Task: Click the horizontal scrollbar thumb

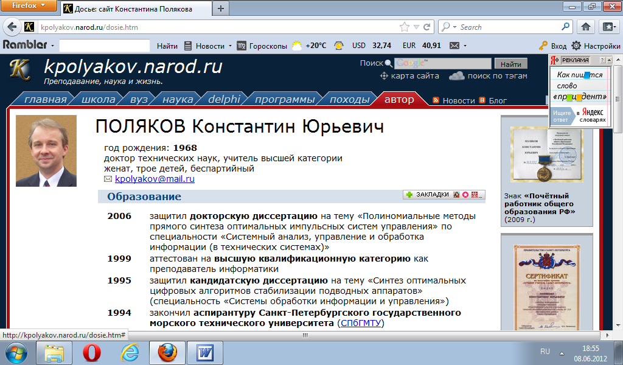Action: [305, 335]
